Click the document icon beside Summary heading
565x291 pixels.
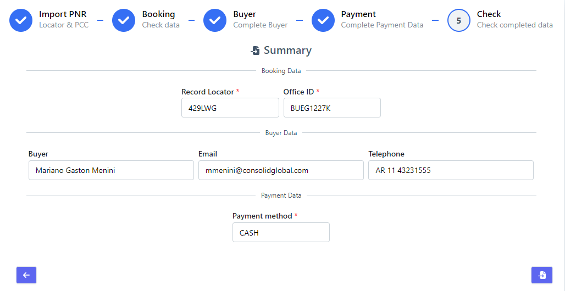pyautogui.click(x=255, y=51)
